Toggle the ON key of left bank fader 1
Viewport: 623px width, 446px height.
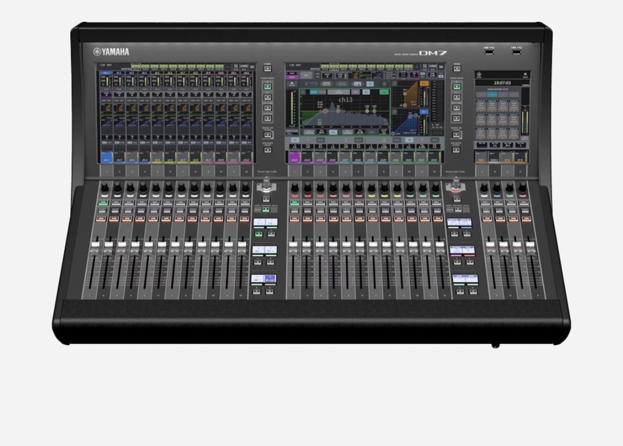[x=101, y=219]
